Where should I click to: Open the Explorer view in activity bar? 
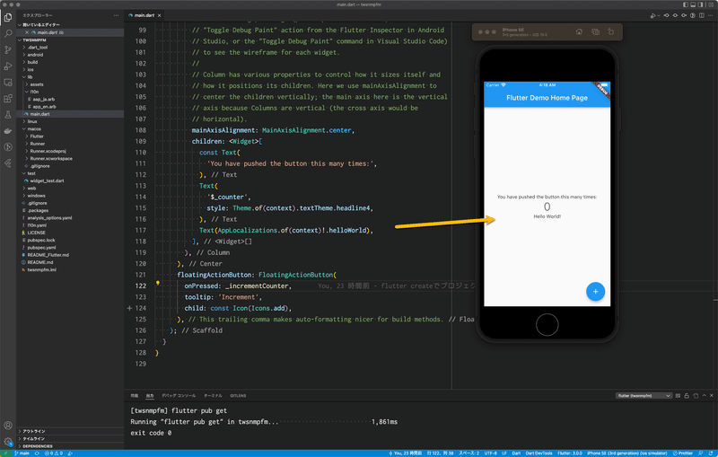coord(8,17)
